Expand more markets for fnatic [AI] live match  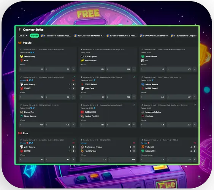pyautogui.click(x=195, y=160)
